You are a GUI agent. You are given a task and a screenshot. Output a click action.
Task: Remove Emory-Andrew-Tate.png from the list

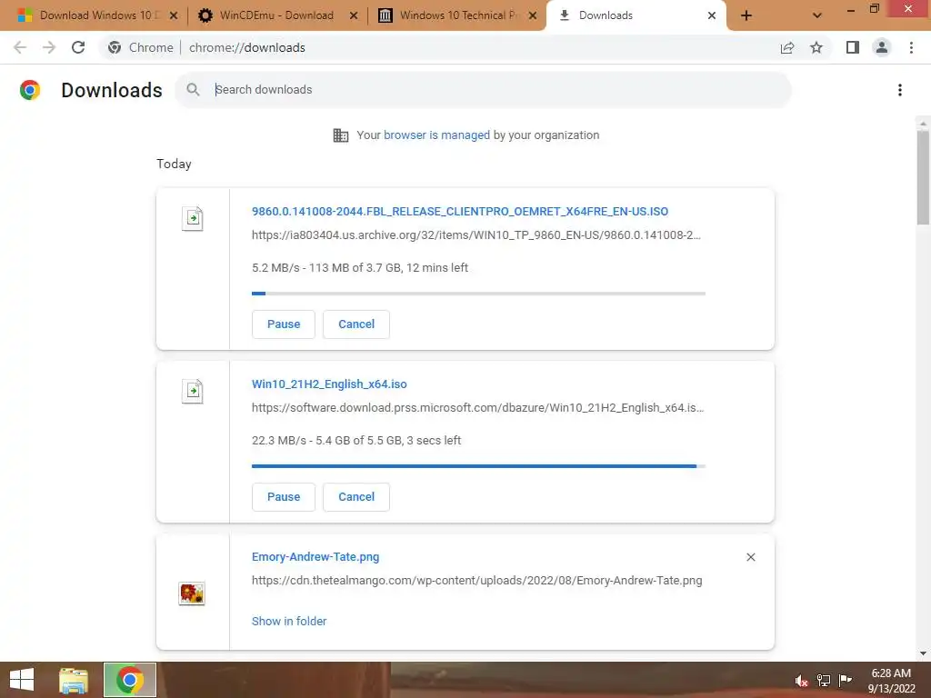tap(750, 557)
